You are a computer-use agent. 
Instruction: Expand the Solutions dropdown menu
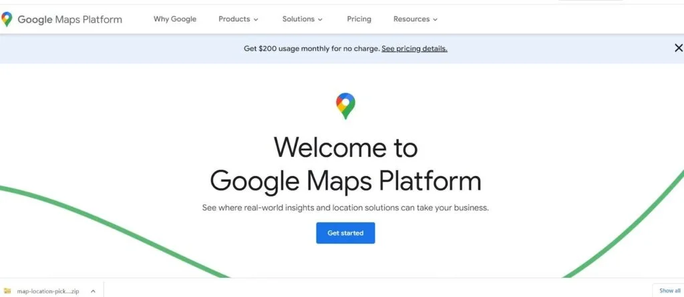303,19
